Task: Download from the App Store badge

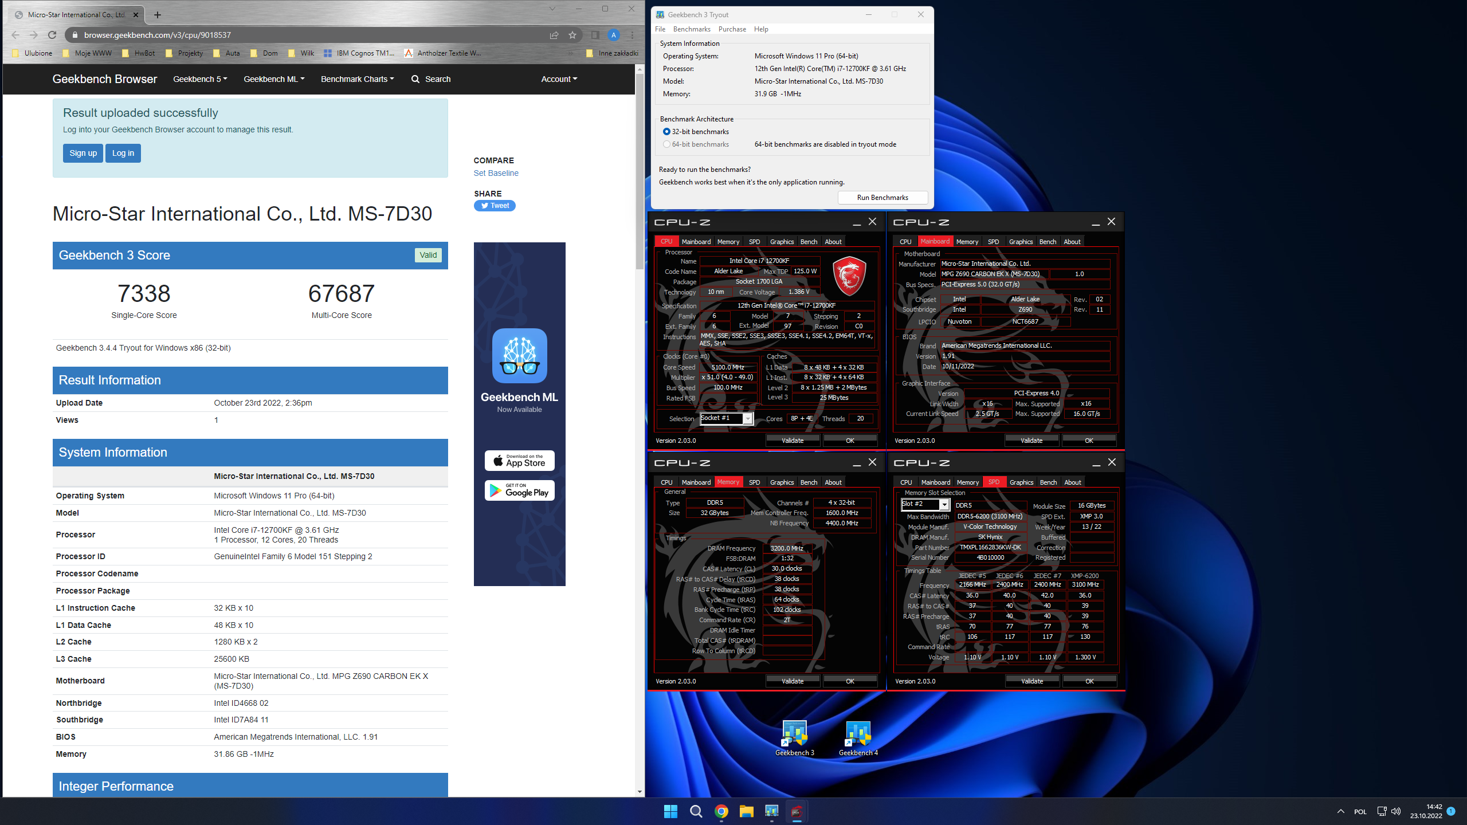Action: coord(519,461)
